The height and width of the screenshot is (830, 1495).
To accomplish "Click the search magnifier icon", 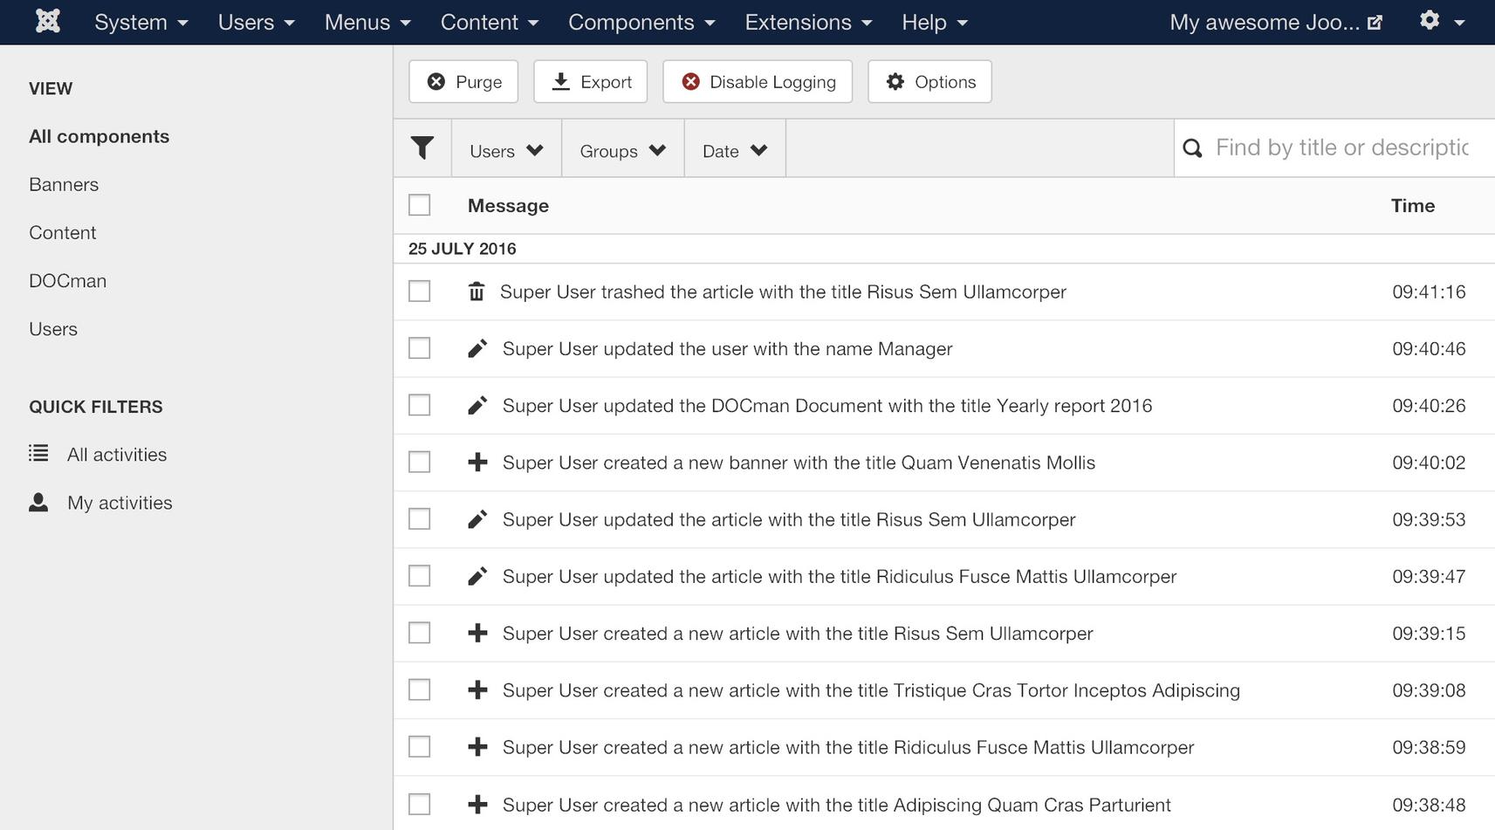I will (1192, 148).
